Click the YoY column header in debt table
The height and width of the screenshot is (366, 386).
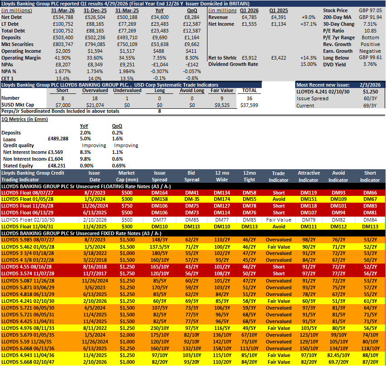tap(159, 10)
